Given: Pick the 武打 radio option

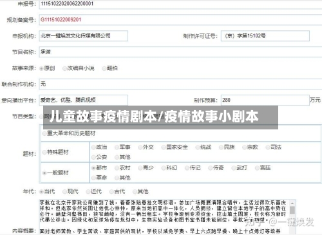Looking at the screenshot, I should pyautogui.click(x=234, y=168).
